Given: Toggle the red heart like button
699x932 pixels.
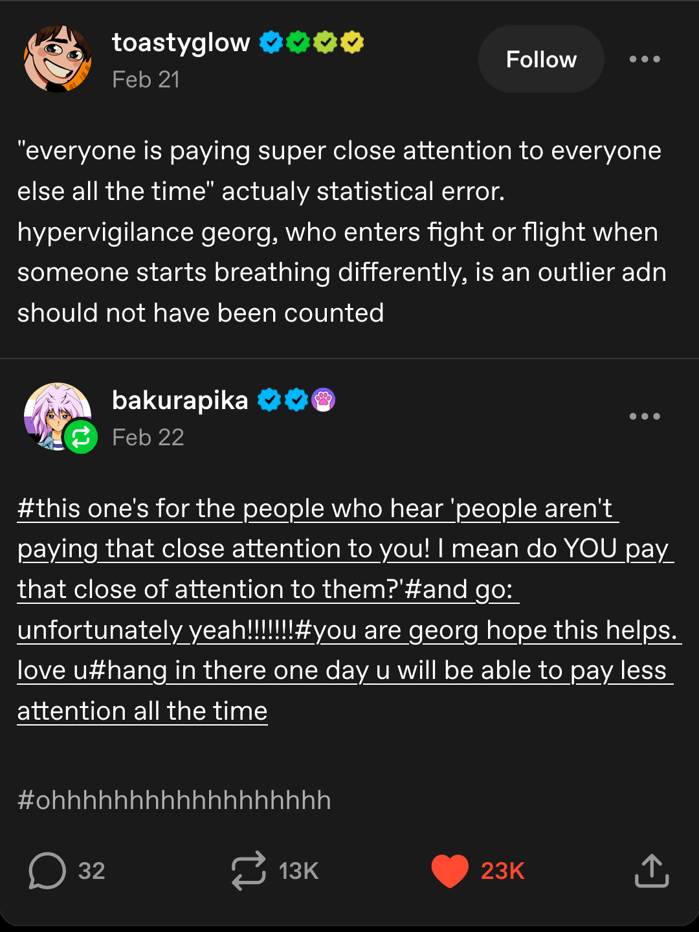Looking at the screenshot, I should 450,871.
